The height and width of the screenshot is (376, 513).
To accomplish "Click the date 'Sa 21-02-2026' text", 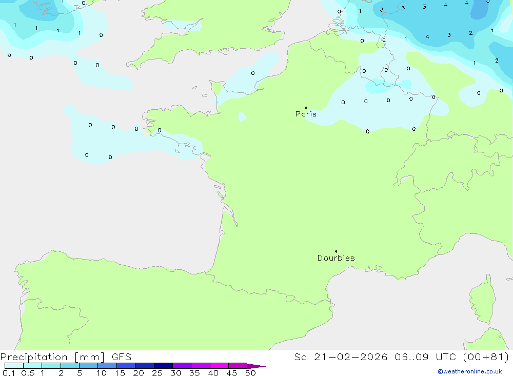I will click(341, 357).
